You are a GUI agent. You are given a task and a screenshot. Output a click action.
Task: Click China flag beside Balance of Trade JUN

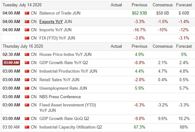[27, 13]
